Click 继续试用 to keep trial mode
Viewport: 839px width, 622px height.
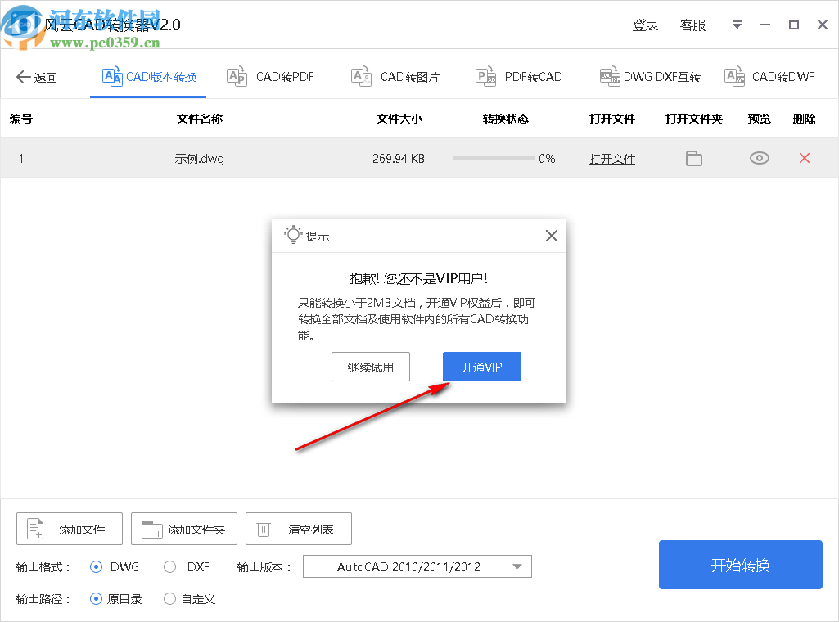pyautogui.click(x=370, y=367)
